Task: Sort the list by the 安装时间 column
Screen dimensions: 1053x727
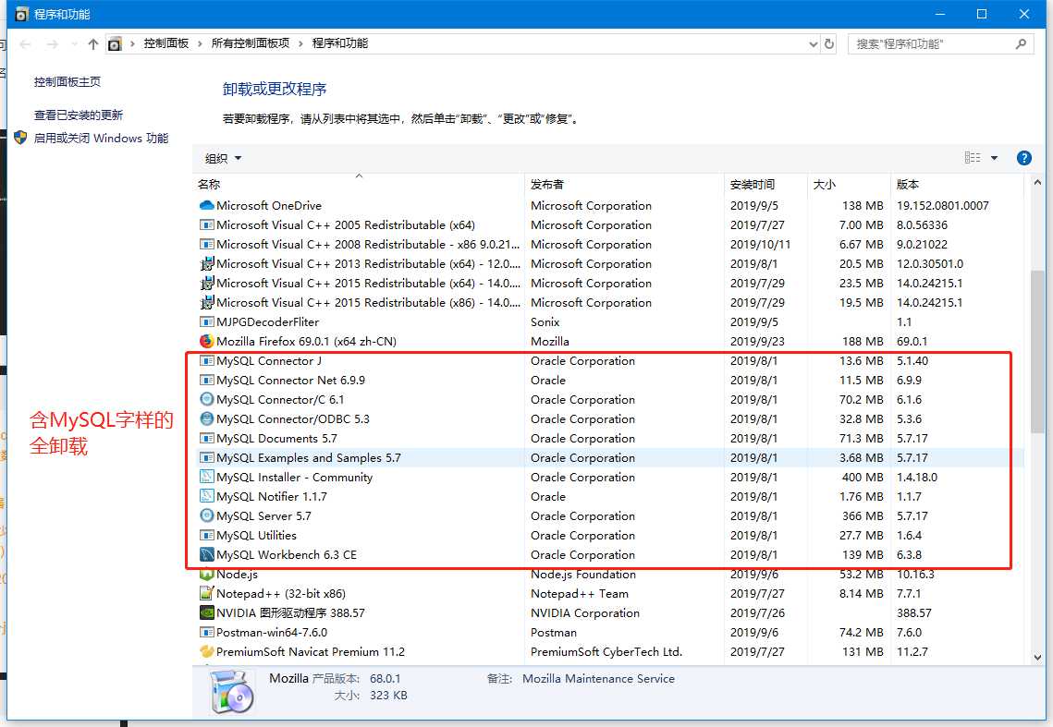Action: point(765,184)
